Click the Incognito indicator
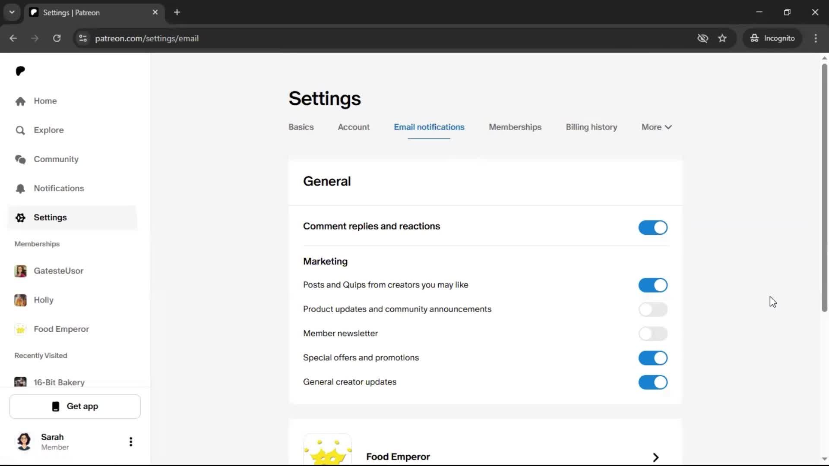The height and width of the screenshot is (466, 829). (772, 38)
